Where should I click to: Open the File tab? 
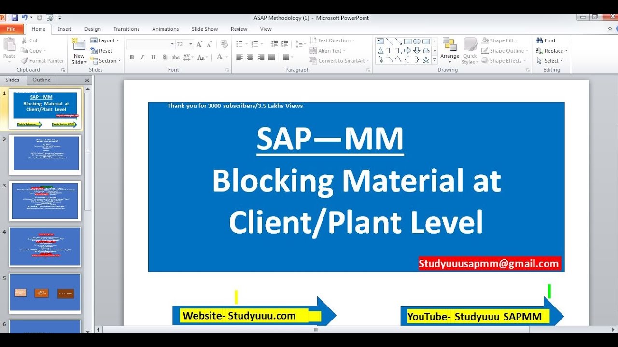(x=11, y=29)
